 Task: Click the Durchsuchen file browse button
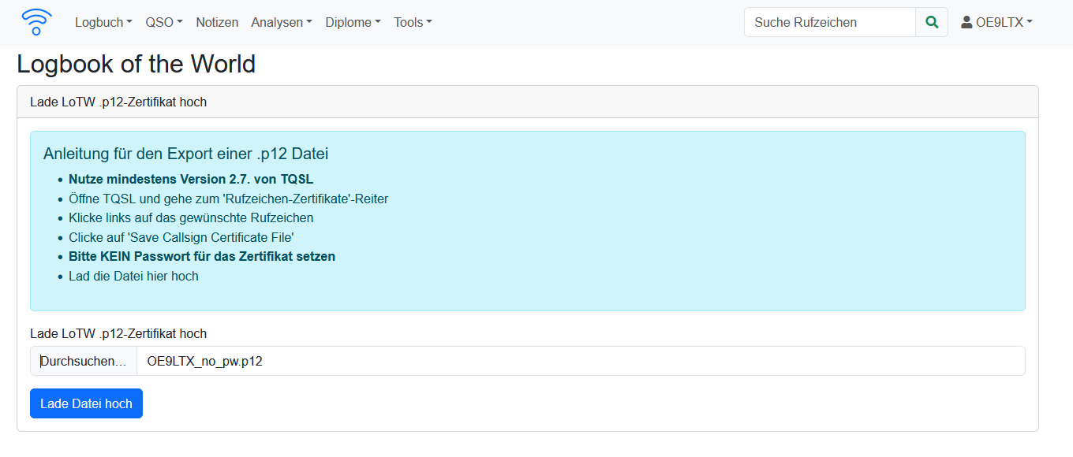84,361
